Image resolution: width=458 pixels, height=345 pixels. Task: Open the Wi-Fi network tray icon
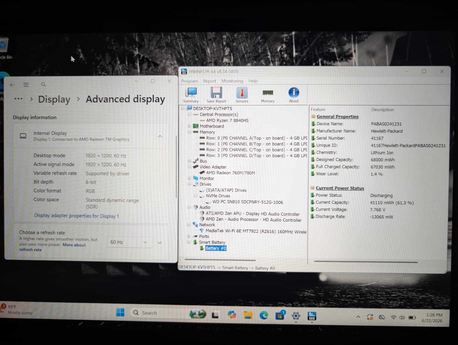pyautogui.click(x=394, y=317)
